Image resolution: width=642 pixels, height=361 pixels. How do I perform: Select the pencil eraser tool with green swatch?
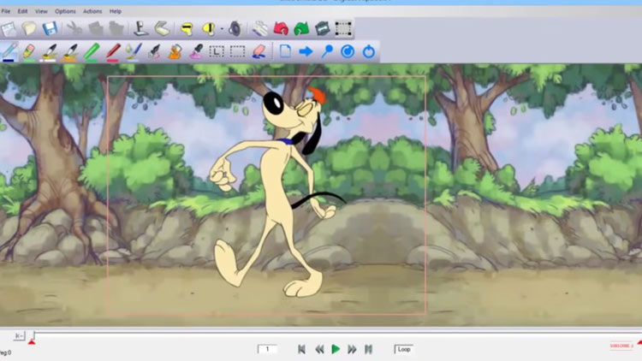29,52
